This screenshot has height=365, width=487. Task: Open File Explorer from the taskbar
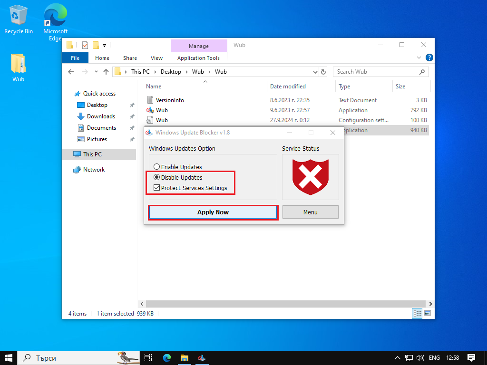point(185,358)
